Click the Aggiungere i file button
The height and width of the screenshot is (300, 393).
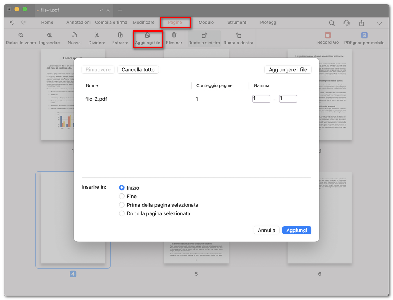(x=288, y=70)
